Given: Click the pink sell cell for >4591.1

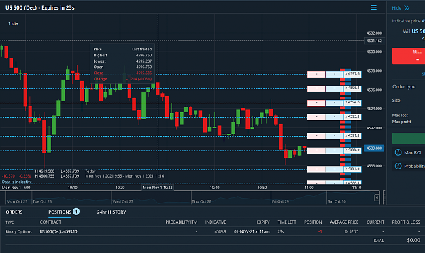Looking at the screenshot, I should pos(316,136).
